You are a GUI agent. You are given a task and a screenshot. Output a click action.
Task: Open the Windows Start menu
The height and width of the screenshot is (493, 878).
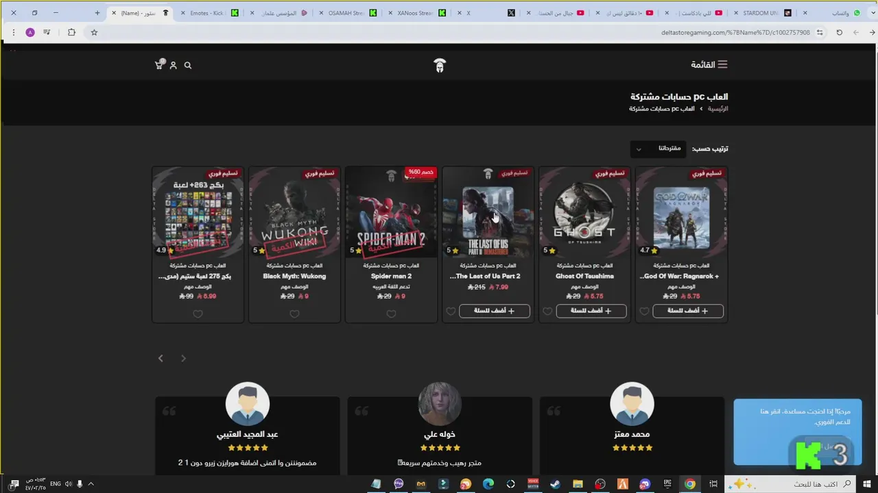pyautogui.click(x=868, y=484)
